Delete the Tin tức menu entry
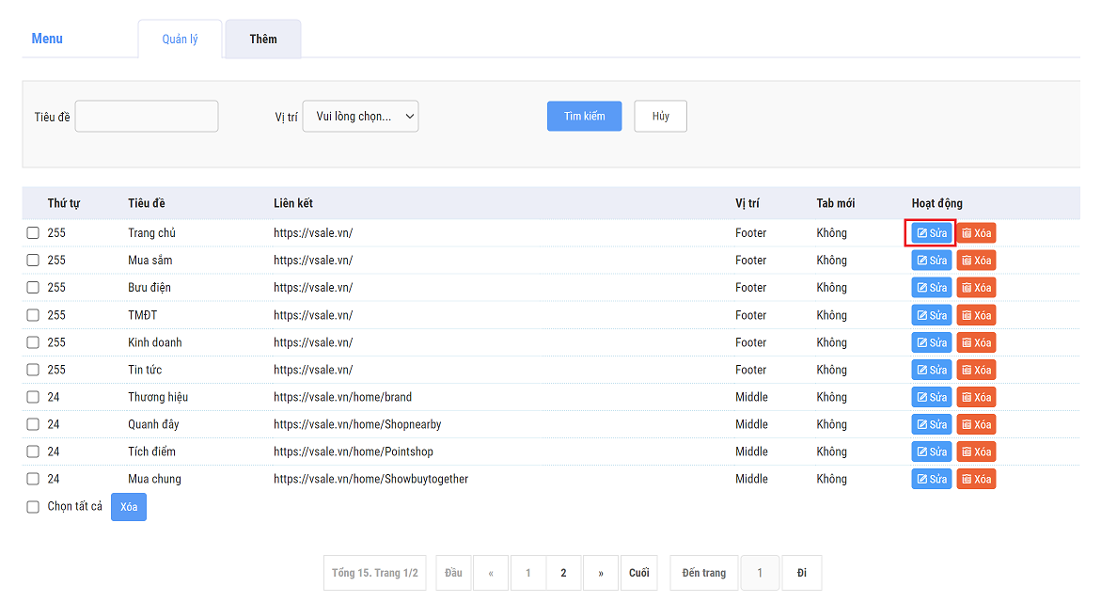Image resolution: width=1117 pixels, height=602 pixels. click(976, 370)
